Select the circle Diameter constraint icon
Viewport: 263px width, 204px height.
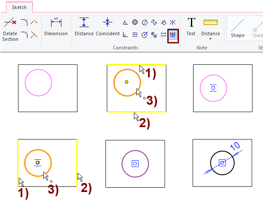click(144, 22)
